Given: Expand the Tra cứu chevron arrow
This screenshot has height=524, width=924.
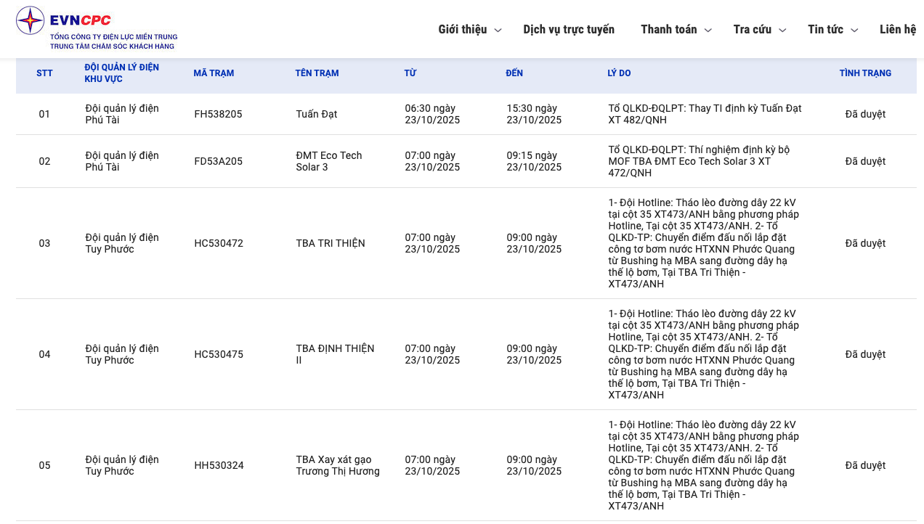Looking at the screenshot, I should click(782, 30).
